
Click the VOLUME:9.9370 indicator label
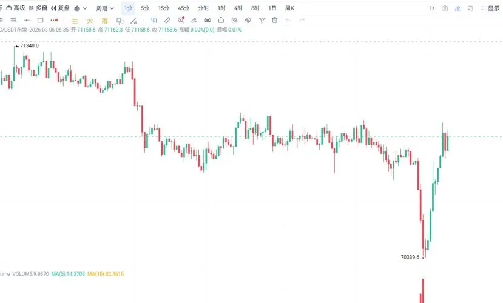tap(30, 274)
